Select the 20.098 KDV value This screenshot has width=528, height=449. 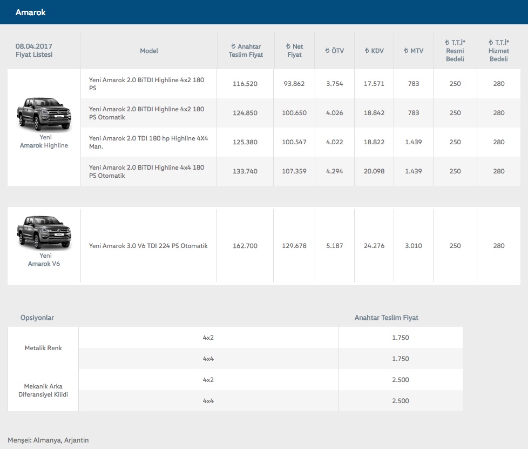tap(374, 171)
